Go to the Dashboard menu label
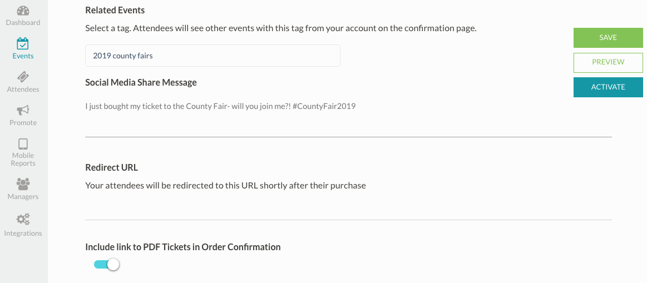The height and width of the screenshot is (283, 647). pos(23,23)
